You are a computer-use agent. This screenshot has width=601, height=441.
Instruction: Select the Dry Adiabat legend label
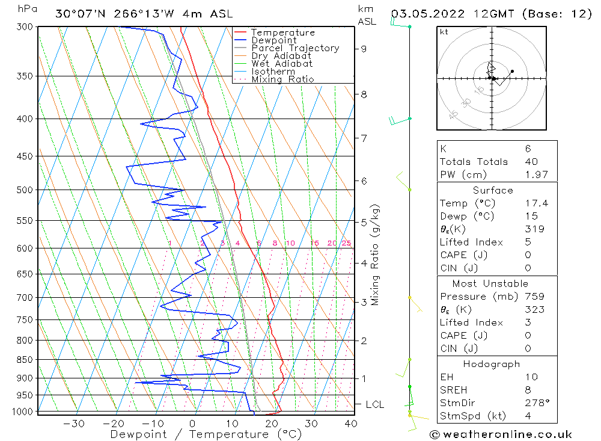281,56
